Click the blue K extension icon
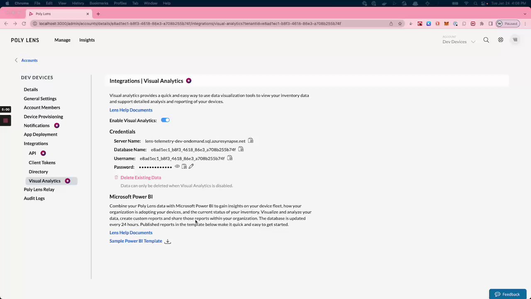531x299 pixels. (429, 24)
